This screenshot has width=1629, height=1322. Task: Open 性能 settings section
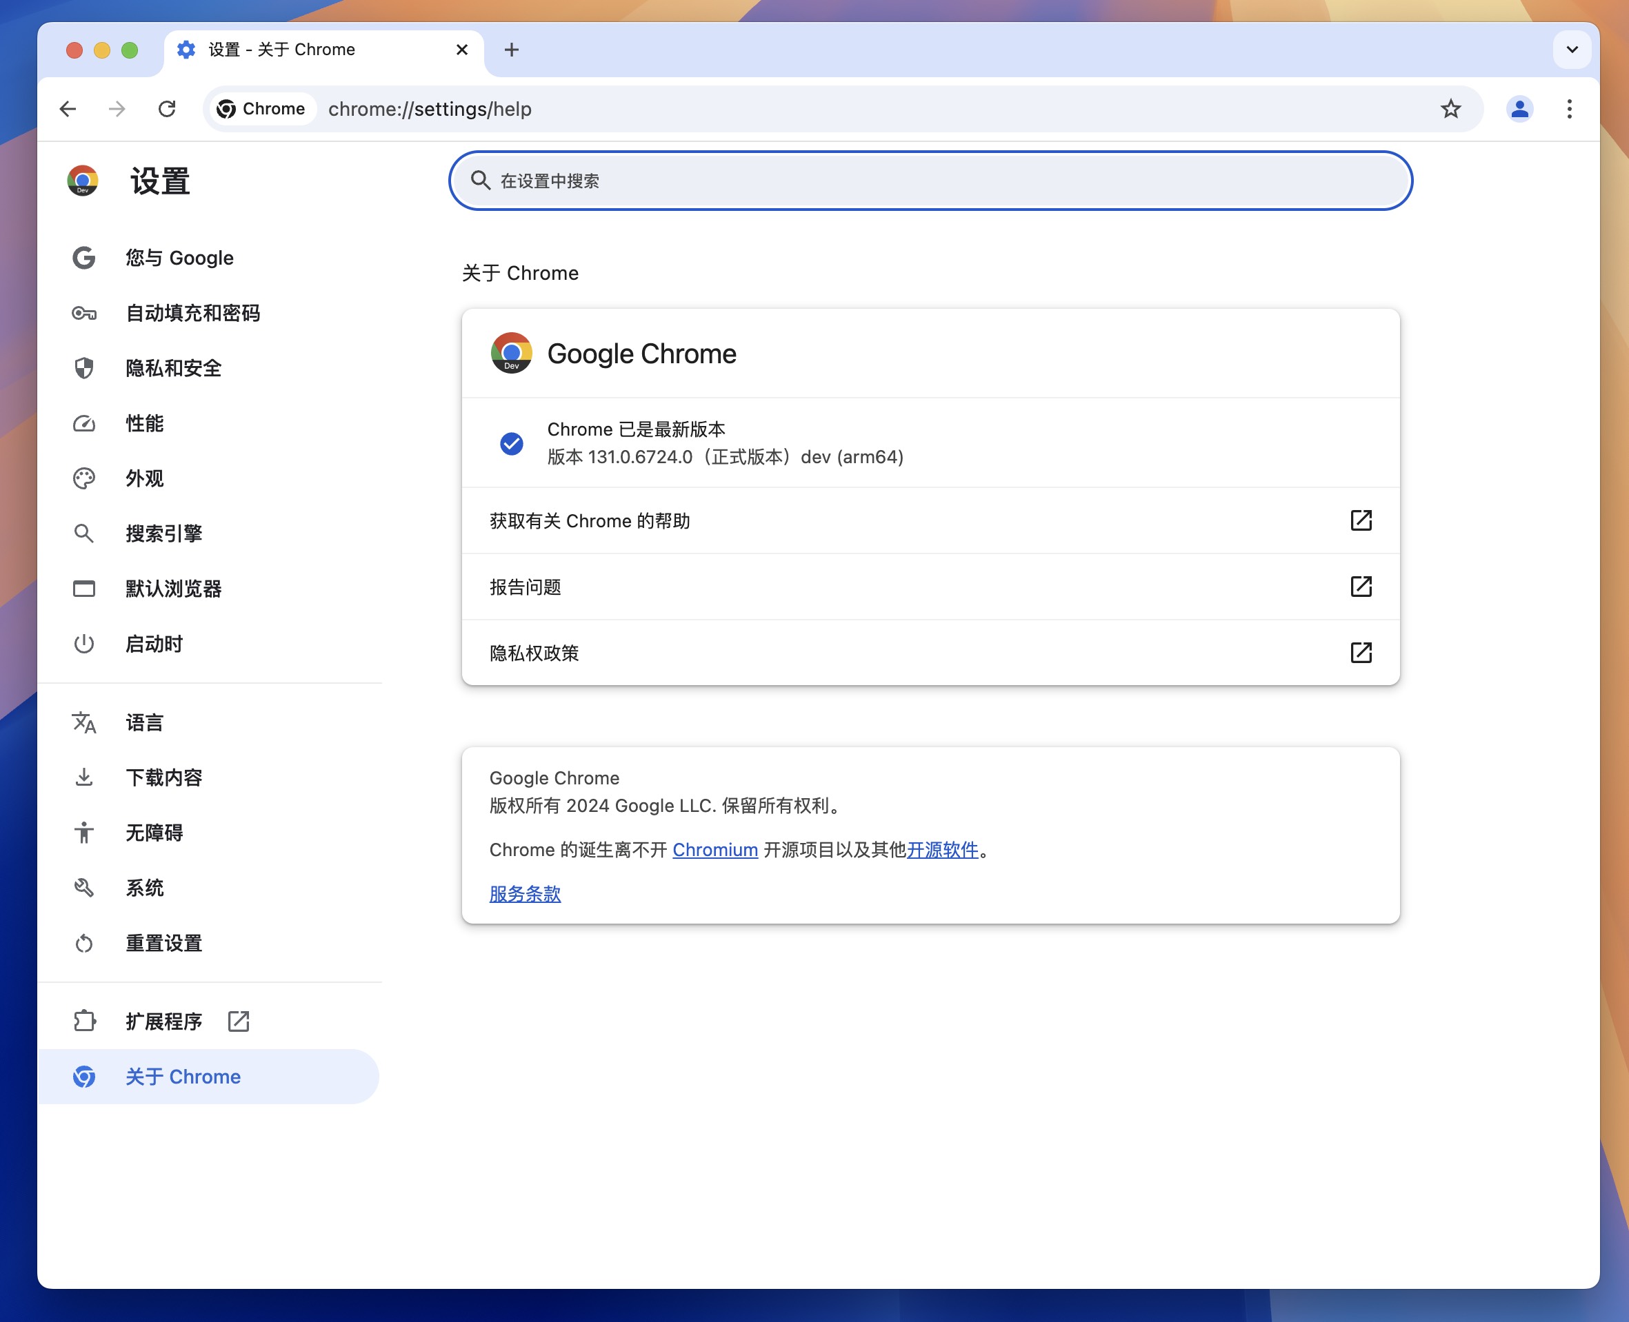[x=209, y=423]
